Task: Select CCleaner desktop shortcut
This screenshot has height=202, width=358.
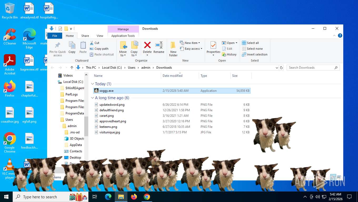Action: pos(10,37)
